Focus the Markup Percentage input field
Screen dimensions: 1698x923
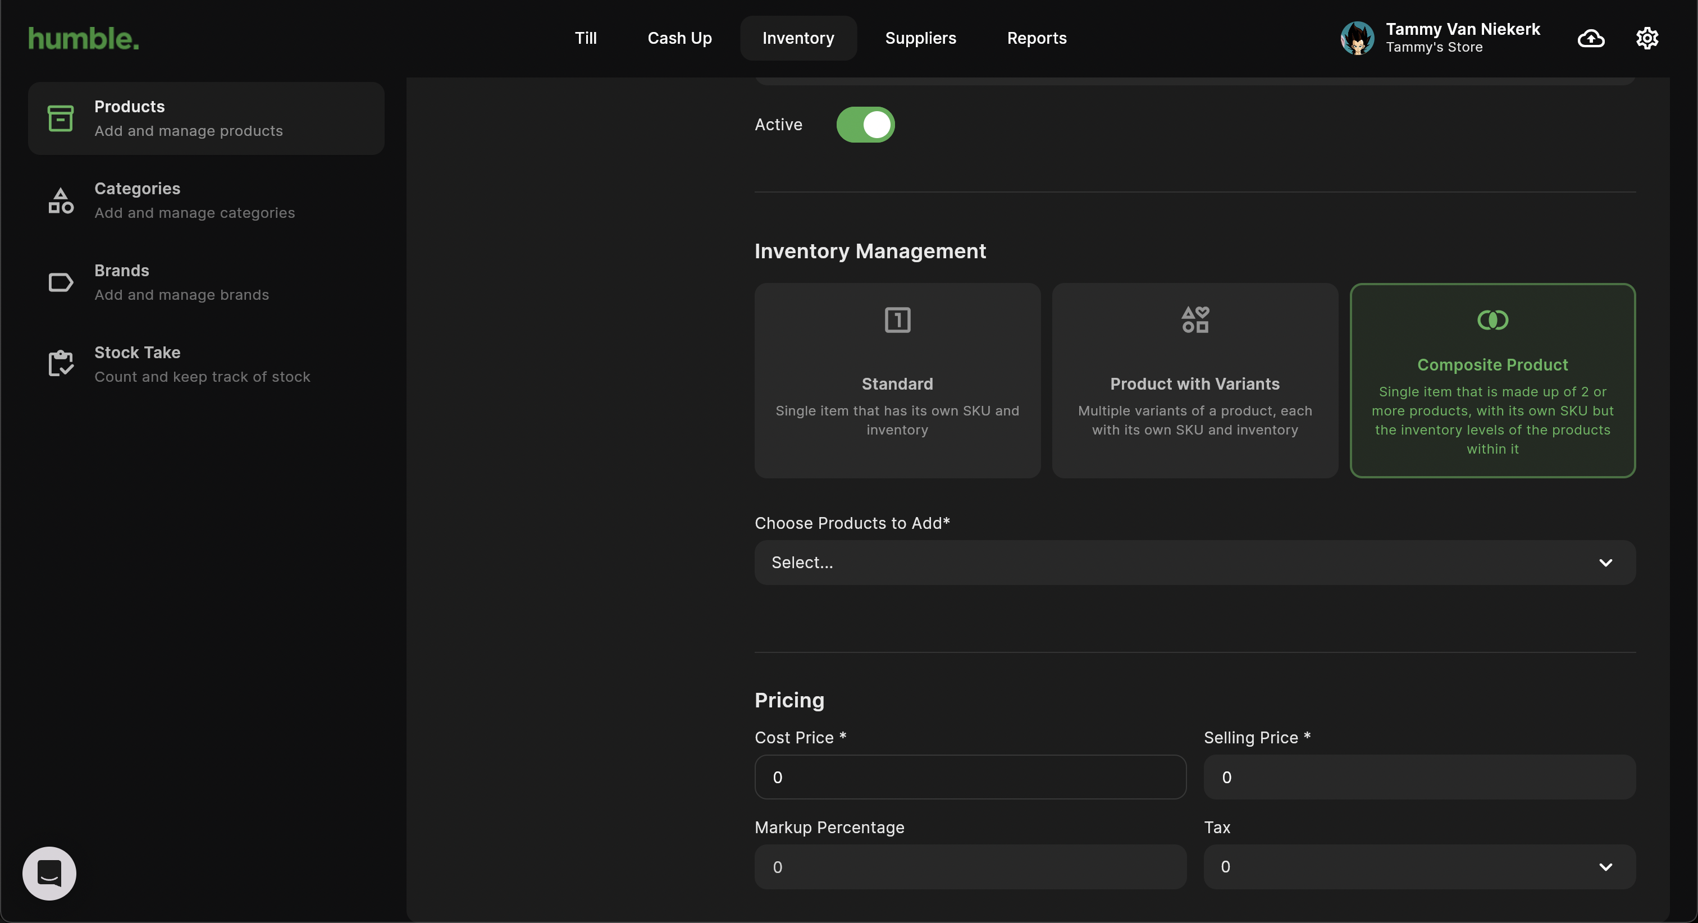click(970, 866)
